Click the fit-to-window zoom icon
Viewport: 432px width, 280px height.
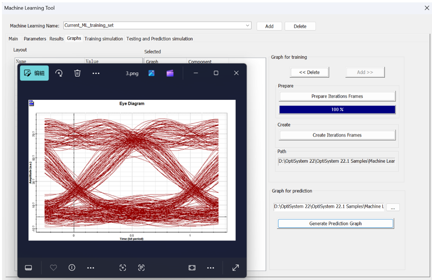[x=192, y=268]
